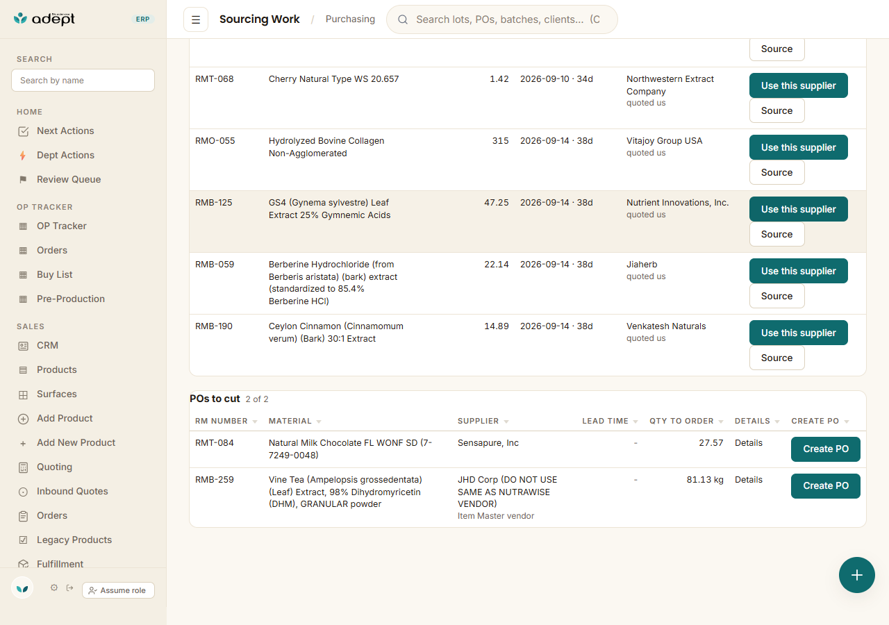Click Add Product circled plus icon
This screenshot has height=625, width=889.
pos(23,419)
